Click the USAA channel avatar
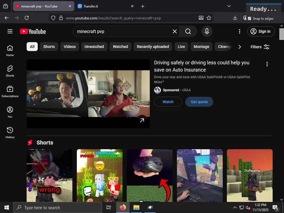Image resolution: width=284 pixels, height=213 pixels. coord(158,90)
